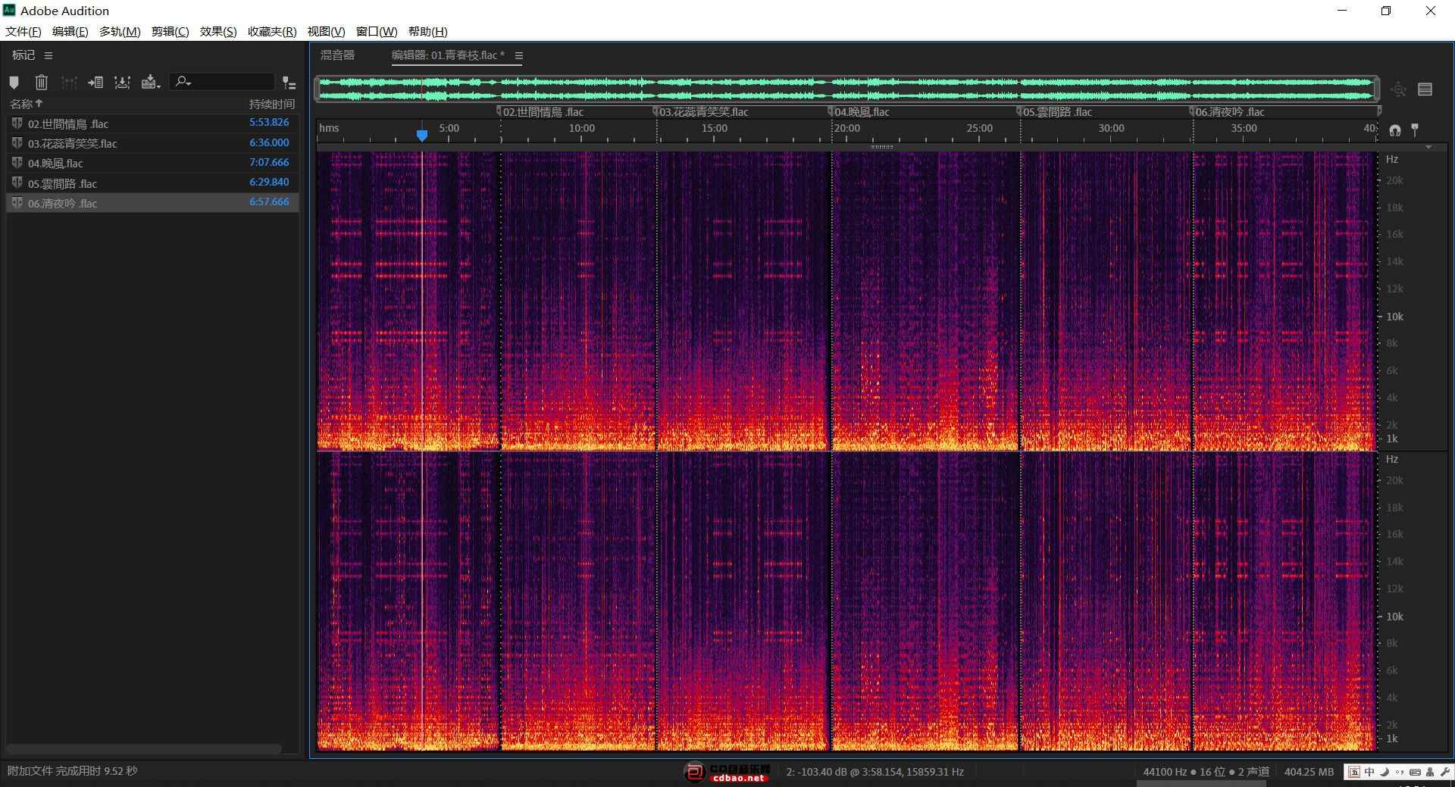This screenshot has height=787, width=1455.
Task: Open the 编辑(E) menu
Action: coord(70,32)
